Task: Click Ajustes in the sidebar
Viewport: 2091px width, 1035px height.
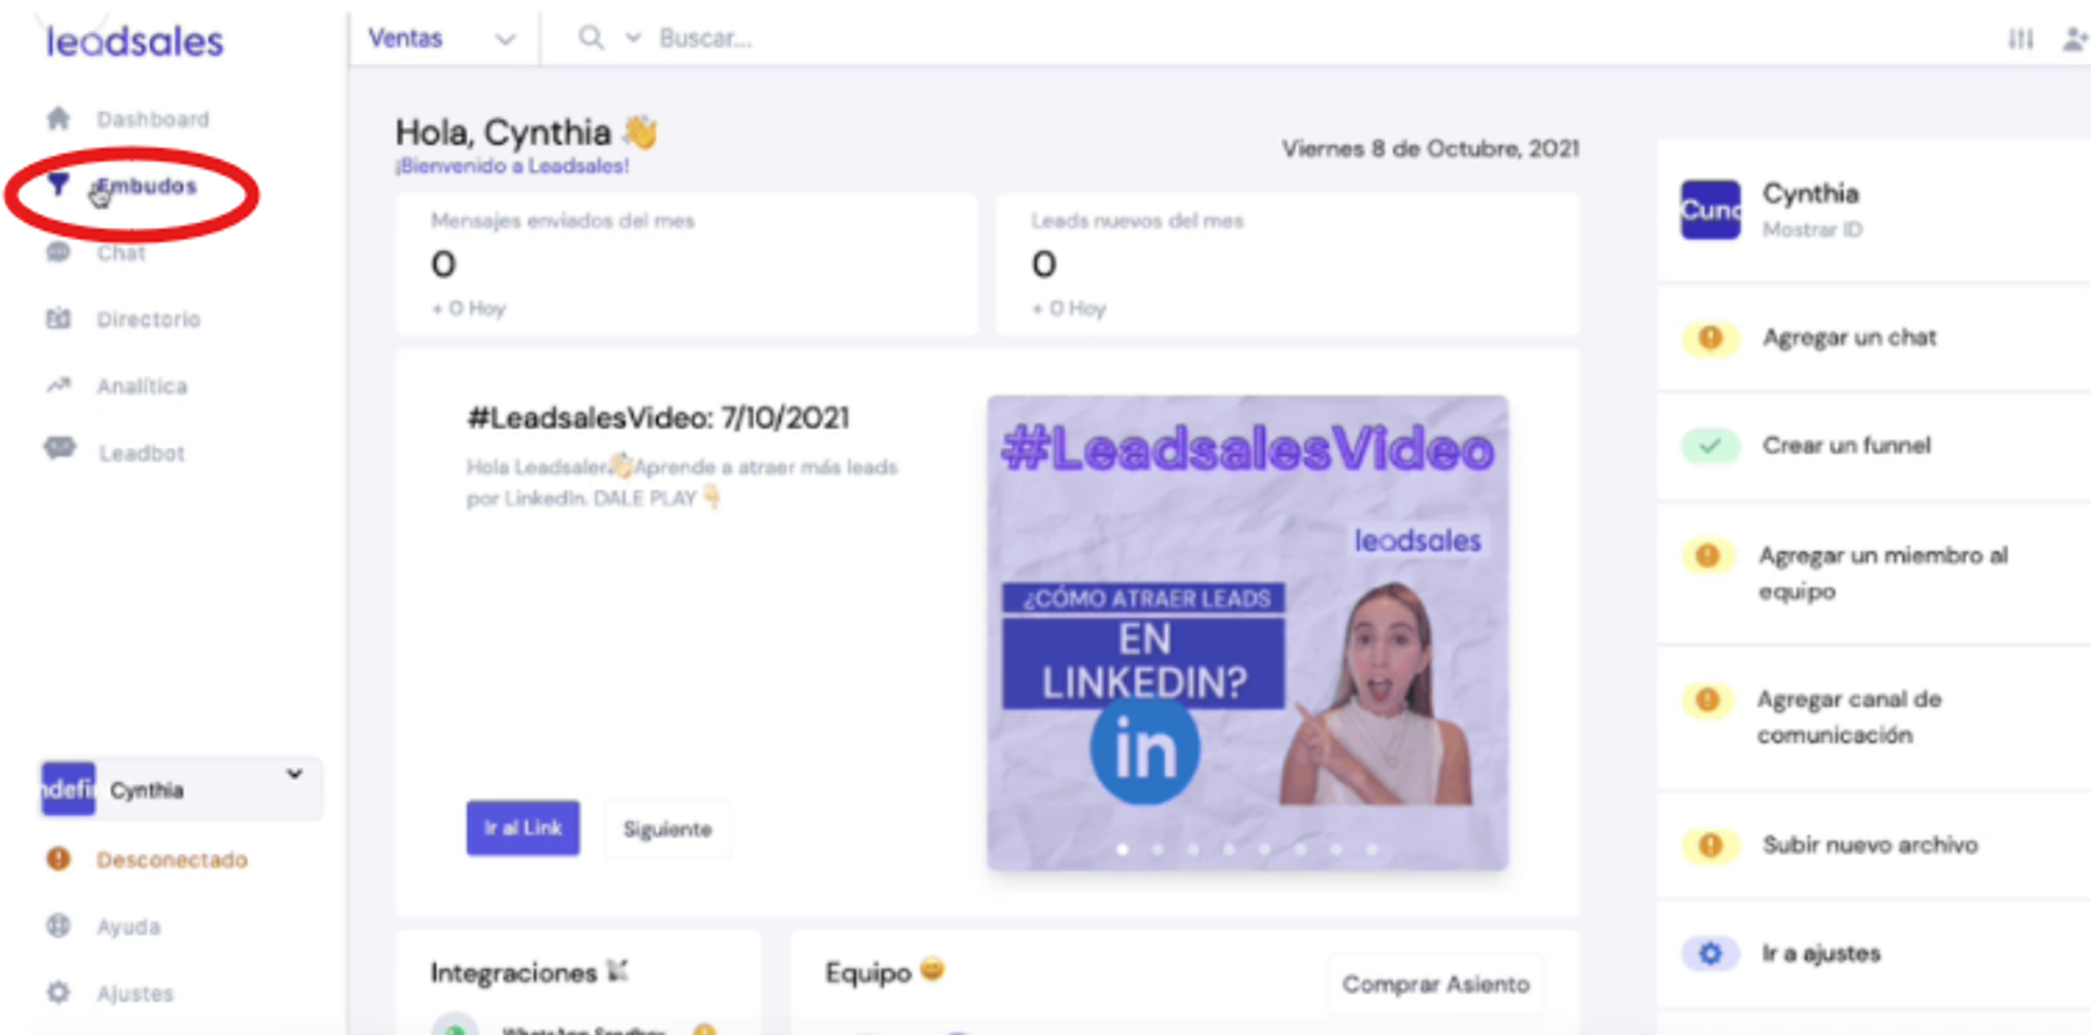Action: 134,993
